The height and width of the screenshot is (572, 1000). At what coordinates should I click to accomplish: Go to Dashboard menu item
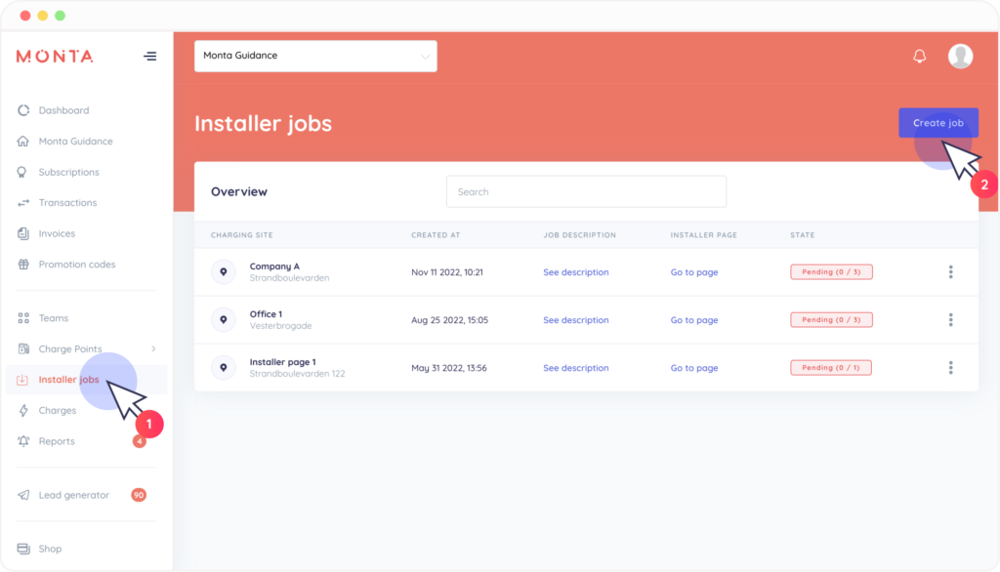63,110
